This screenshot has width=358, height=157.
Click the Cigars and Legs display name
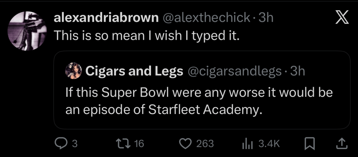pos(135,71)
